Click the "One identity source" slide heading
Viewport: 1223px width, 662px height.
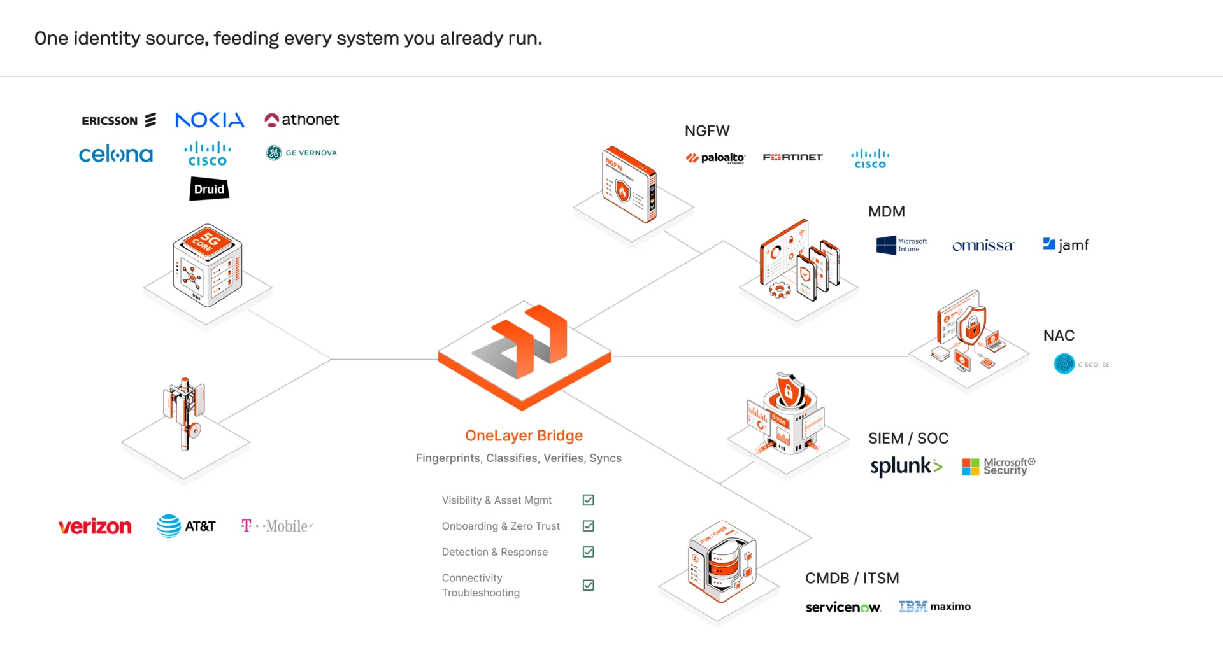289,38
